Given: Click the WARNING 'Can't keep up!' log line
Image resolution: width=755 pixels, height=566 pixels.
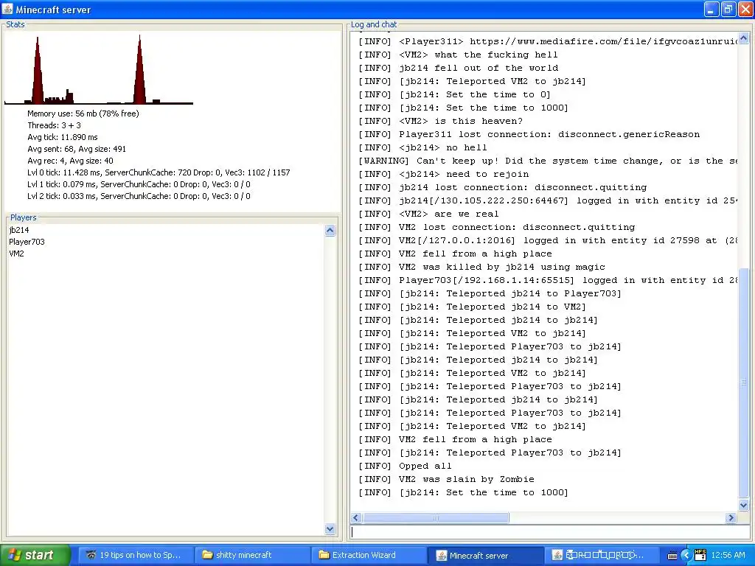Looking at the screenshot, I should click(548, 161).
